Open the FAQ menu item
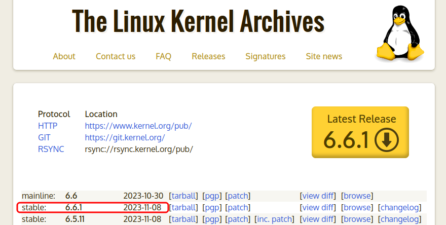This screenshot has height=225, width=446. (163, 56)
